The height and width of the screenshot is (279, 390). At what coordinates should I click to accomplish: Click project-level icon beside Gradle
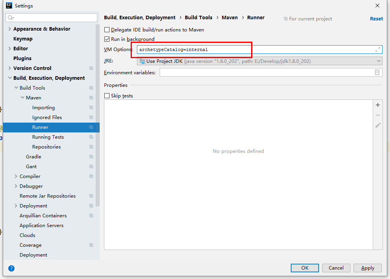click(91, 157)
